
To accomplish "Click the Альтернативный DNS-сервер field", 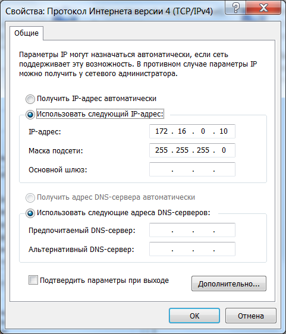I will (192, 249).
